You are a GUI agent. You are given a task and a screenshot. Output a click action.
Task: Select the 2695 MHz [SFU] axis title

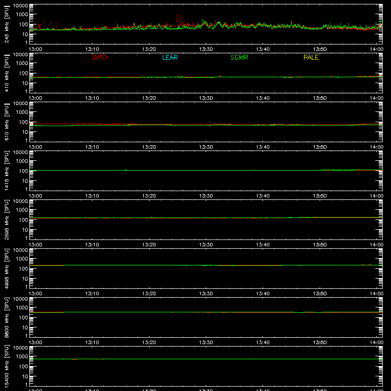[6, 219]
